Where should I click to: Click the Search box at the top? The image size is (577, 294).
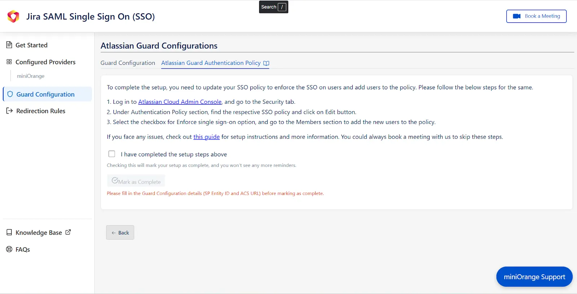click(x=274, y=7)
